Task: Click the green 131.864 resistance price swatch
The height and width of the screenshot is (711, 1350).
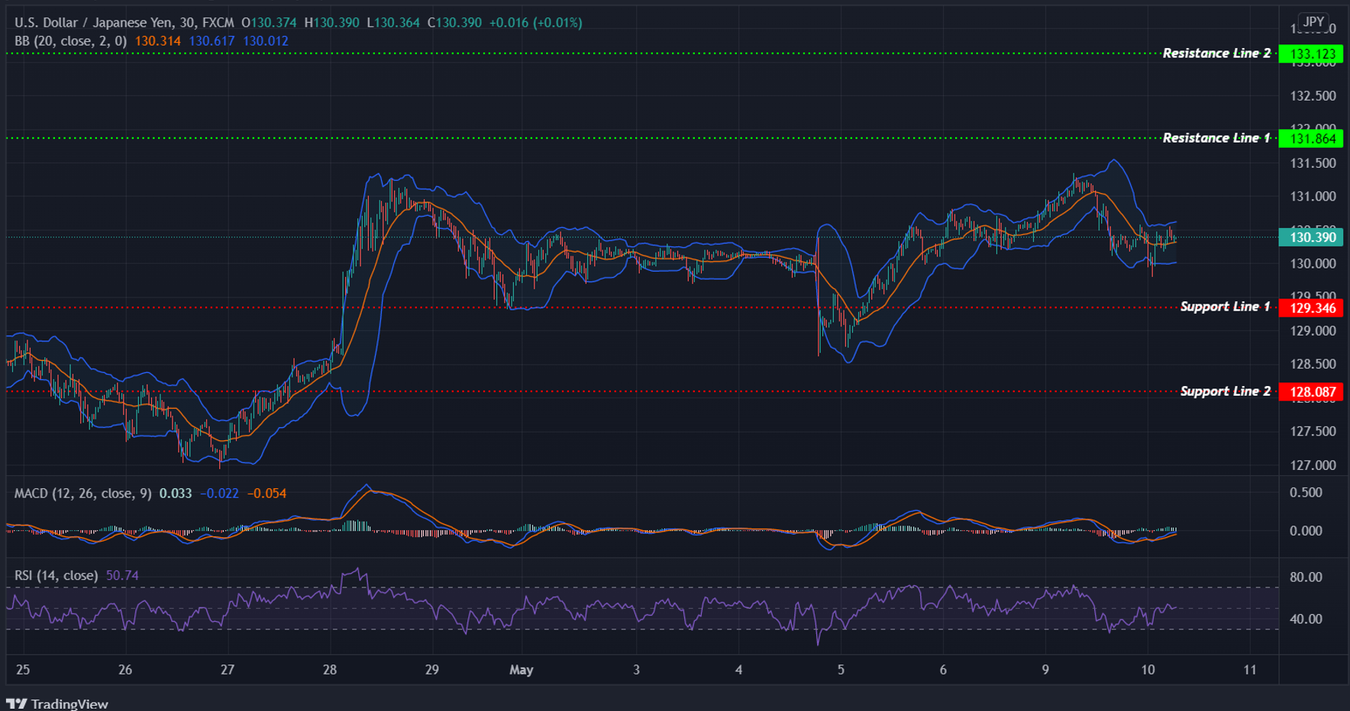Action: 1311,138
